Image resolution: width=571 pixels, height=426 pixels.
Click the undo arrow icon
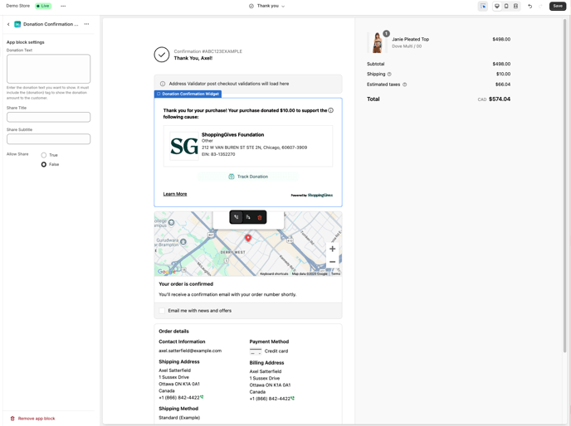[x=530, y=6]
